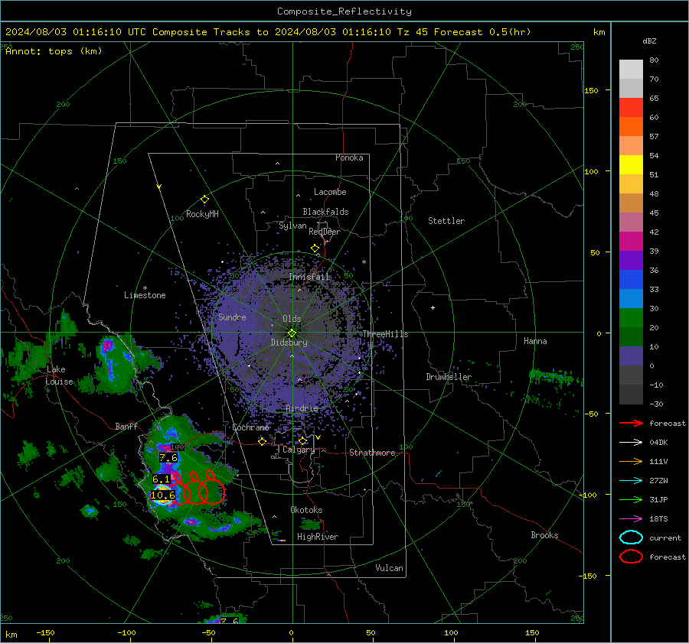The height and width of the screenshot is (643, 689).
Task: Click the cyan current ellipse legend icon
Action: click(x=631, y=537)
